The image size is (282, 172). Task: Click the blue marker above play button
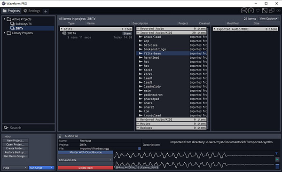pos(277,154)
